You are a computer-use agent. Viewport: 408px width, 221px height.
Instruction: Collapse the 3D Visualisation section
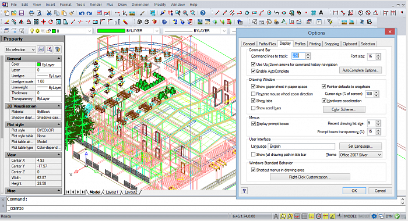(x=59, y=106)
